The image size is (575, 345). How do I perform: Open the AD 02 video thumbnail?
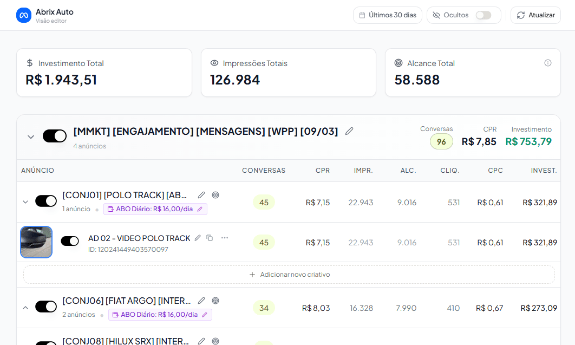point(36,242)
